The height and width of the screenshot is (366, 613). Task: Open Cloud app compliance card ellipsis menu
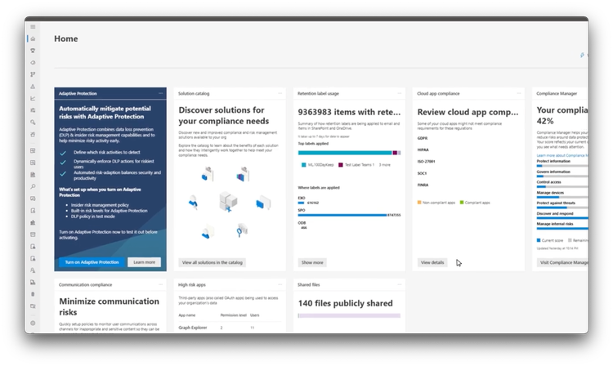click(x=519, y=93)
